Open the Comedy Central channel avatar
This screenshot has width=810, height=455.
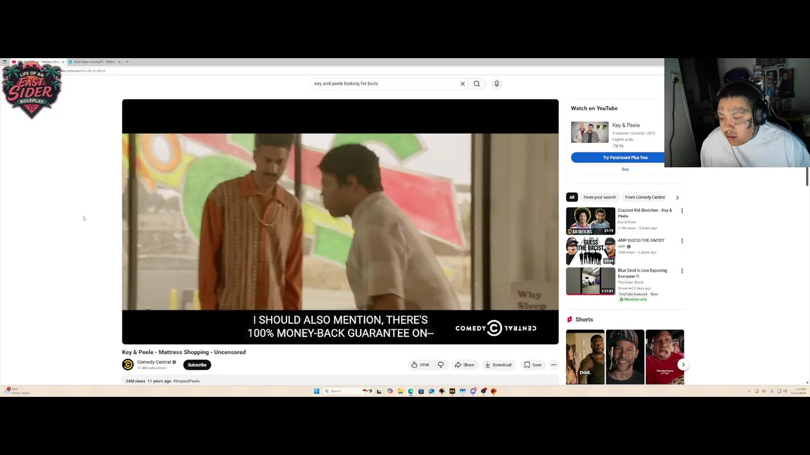[128, 365]
